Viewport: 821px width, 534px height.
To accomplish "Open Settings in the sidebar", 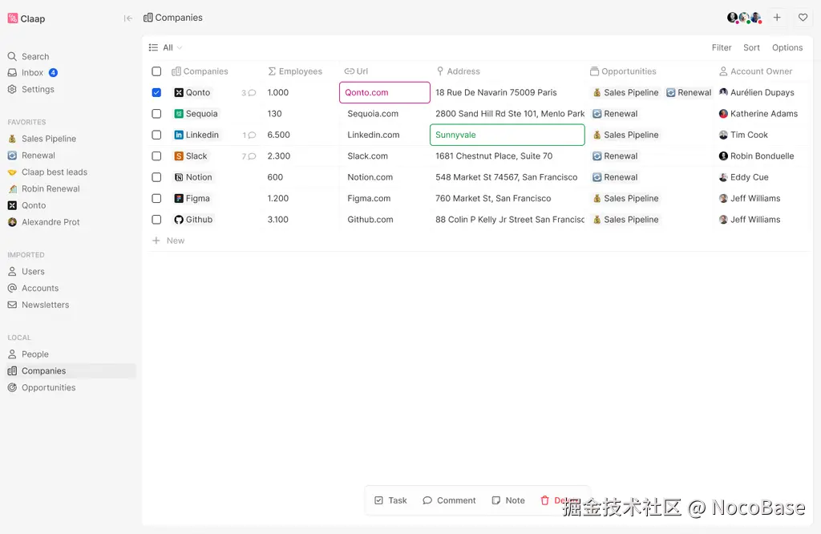I will tap(31, 90).
